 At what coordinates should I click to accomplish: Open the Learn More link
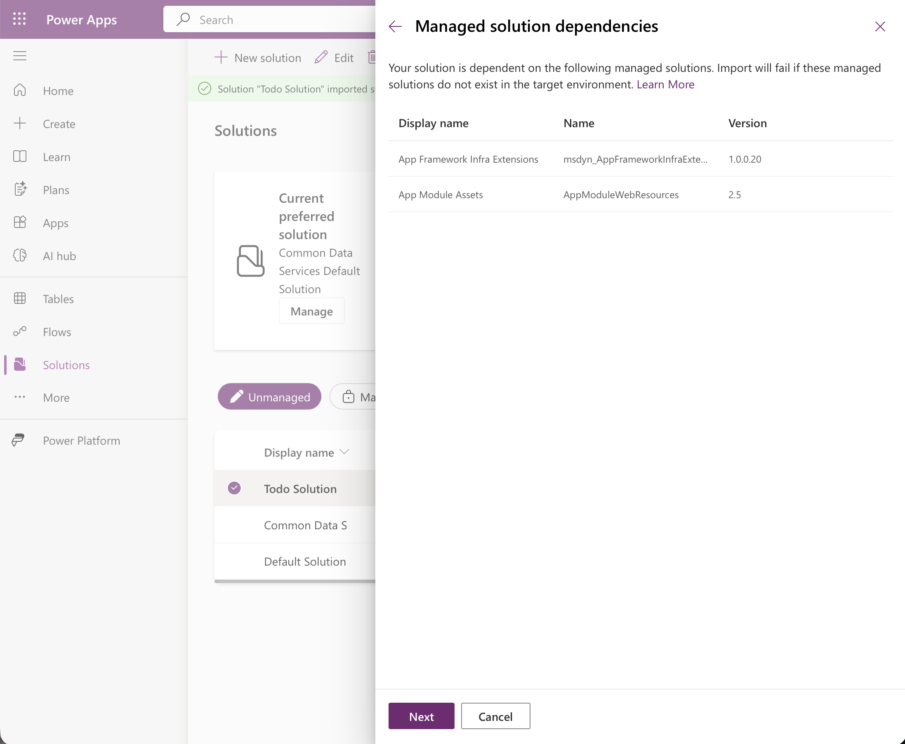click(665, 84)
